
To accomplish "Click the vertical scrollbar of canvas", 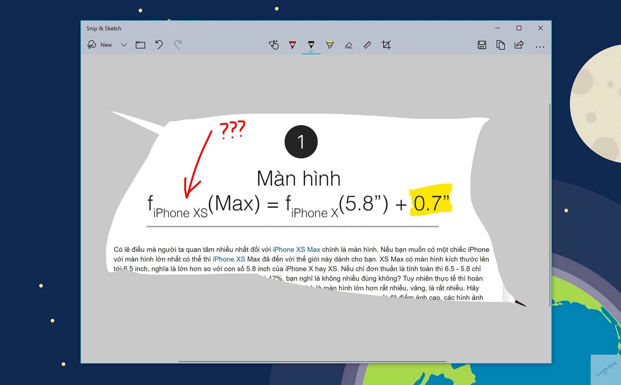I will (x=549, y=205).
